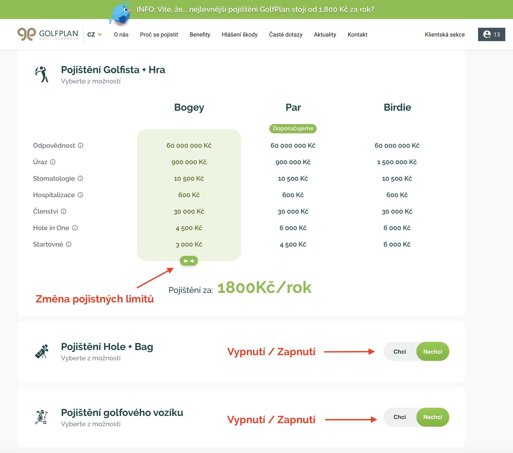Click the Členství info icon

click(63, 211)
